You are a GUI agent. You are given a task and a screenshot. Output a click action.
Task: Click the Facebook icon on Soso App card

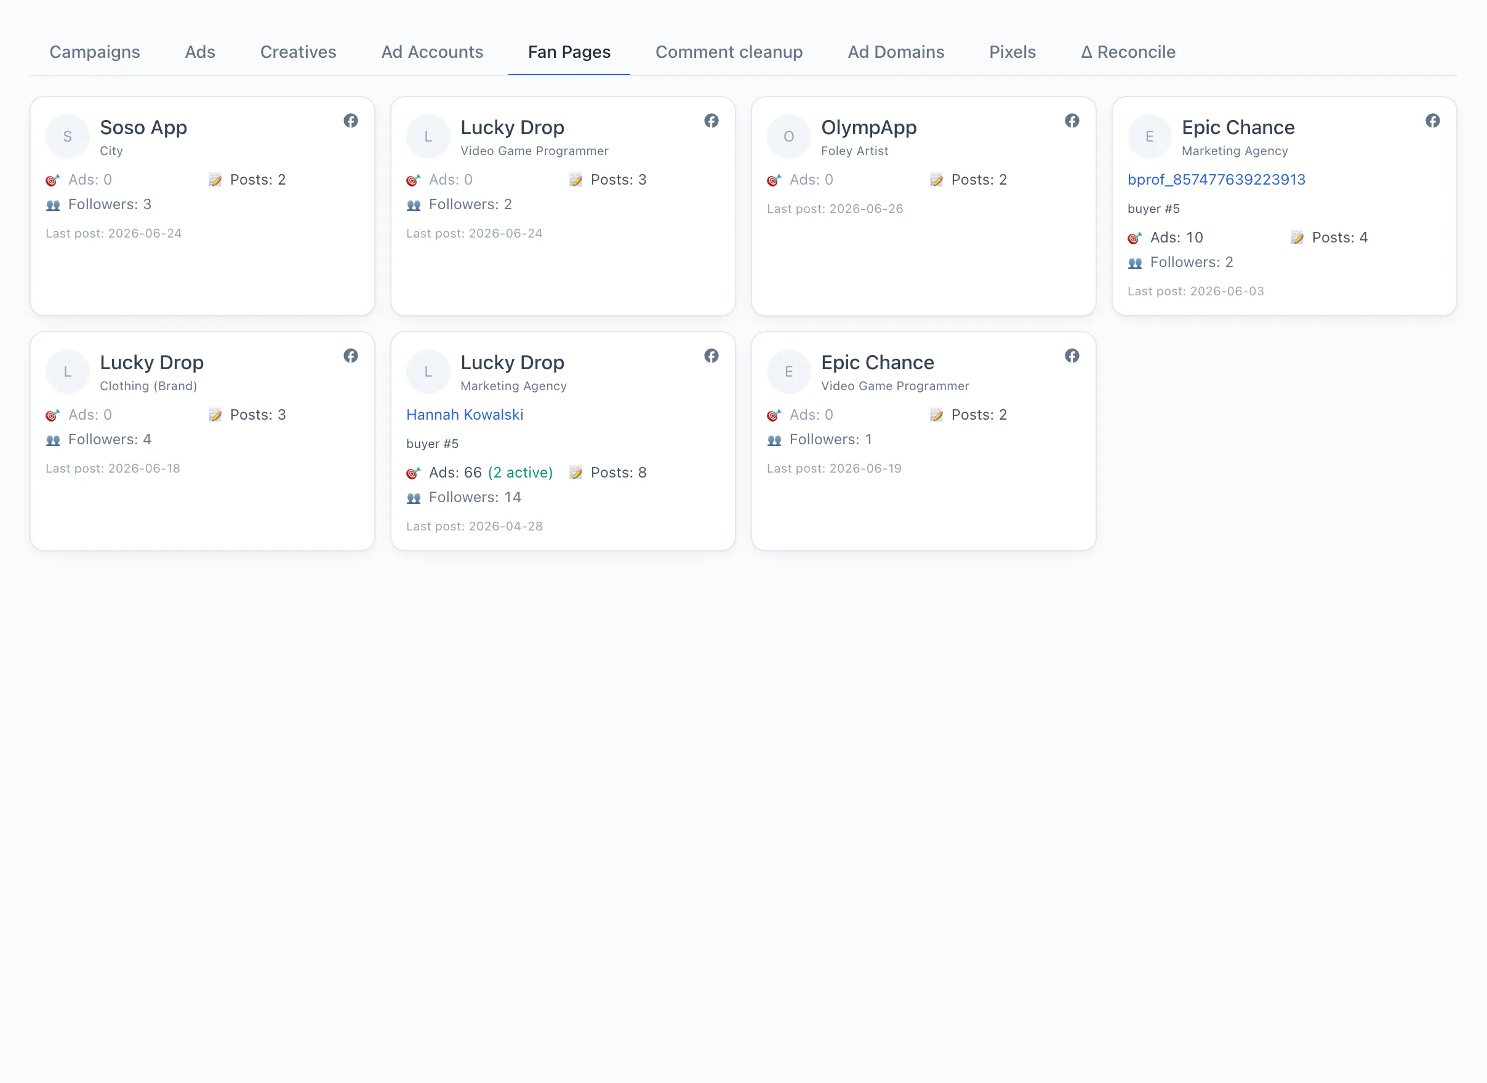[x=351, y=121]
